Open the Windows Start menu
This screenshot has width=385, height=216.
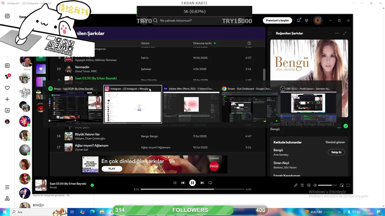pyautogui.click(x=4, y=212)
